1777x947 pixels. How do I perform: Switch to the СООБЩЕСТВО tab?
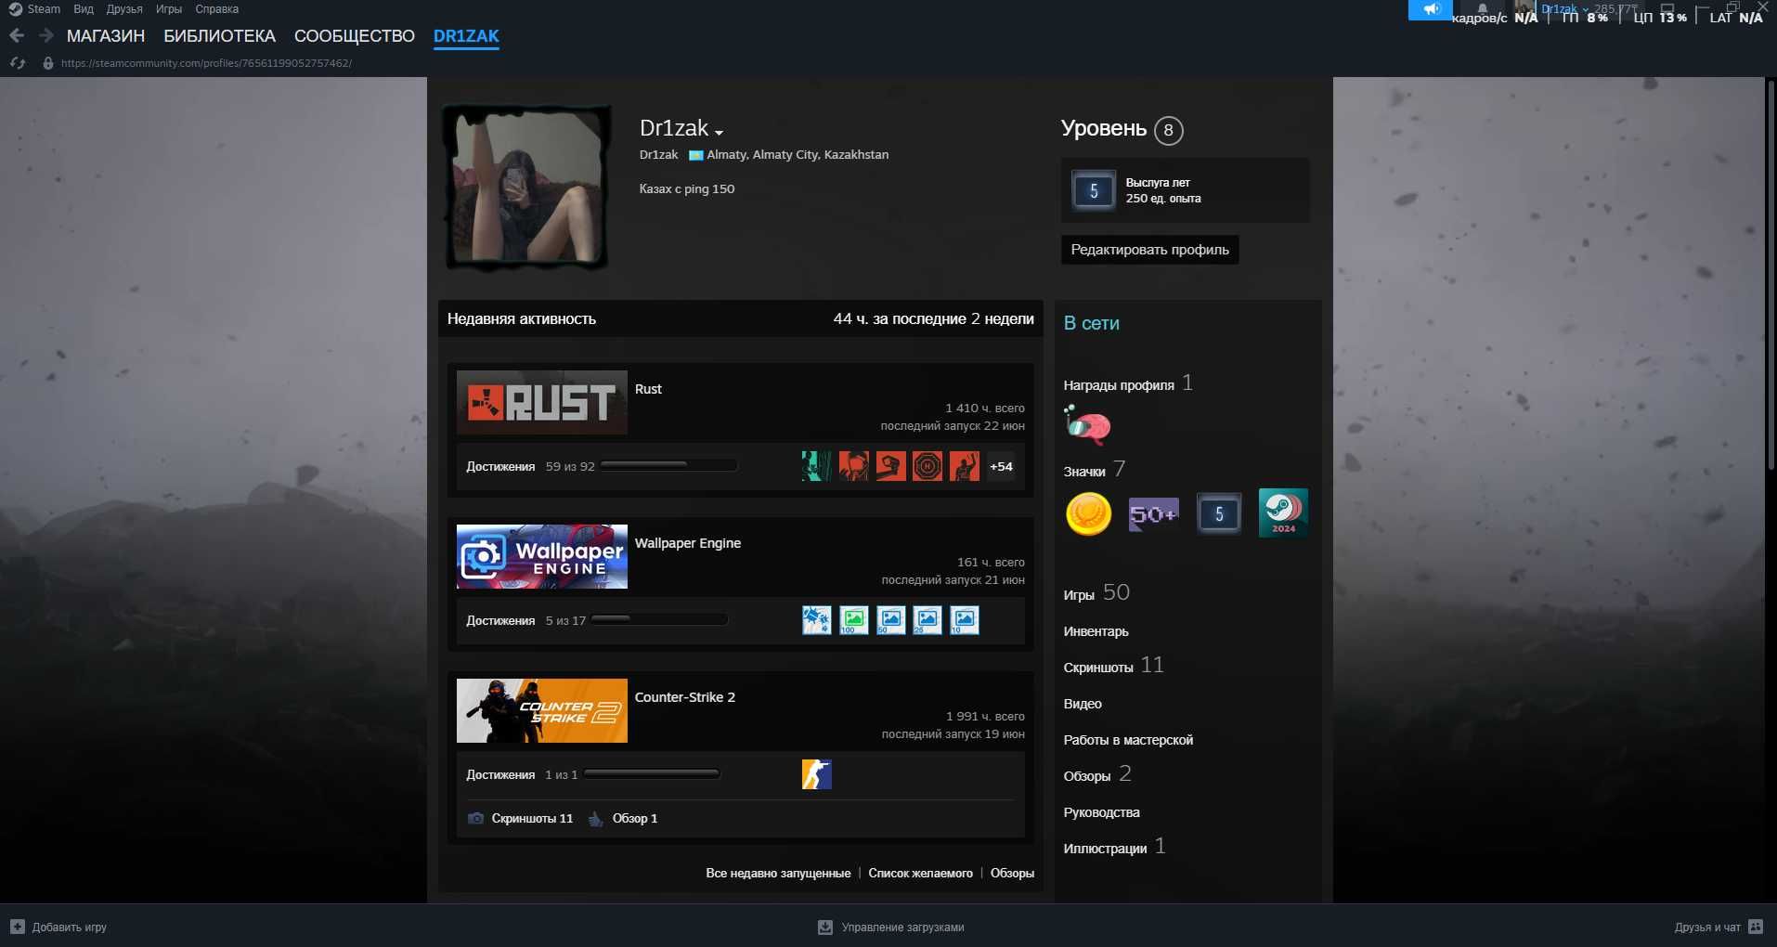pyautogui.click(x=355, y=36)
